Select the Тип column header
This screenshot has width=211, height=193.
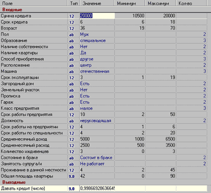pos(74,3)
